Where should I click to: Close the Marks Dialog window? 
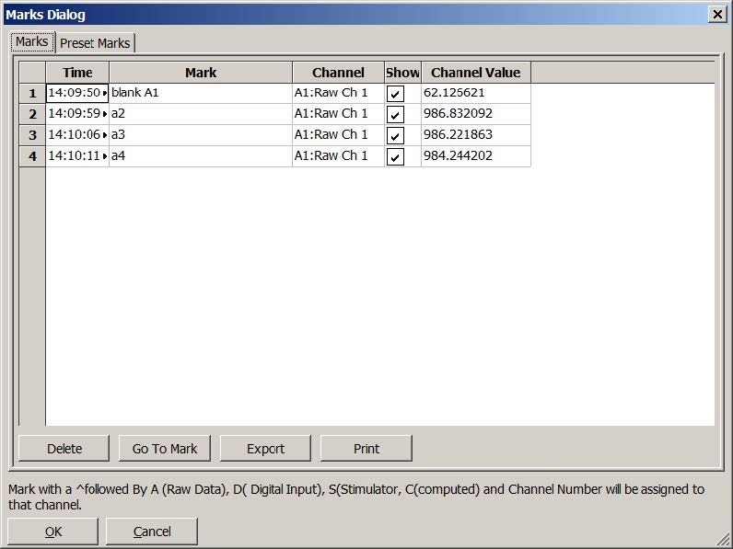(716, 14)
